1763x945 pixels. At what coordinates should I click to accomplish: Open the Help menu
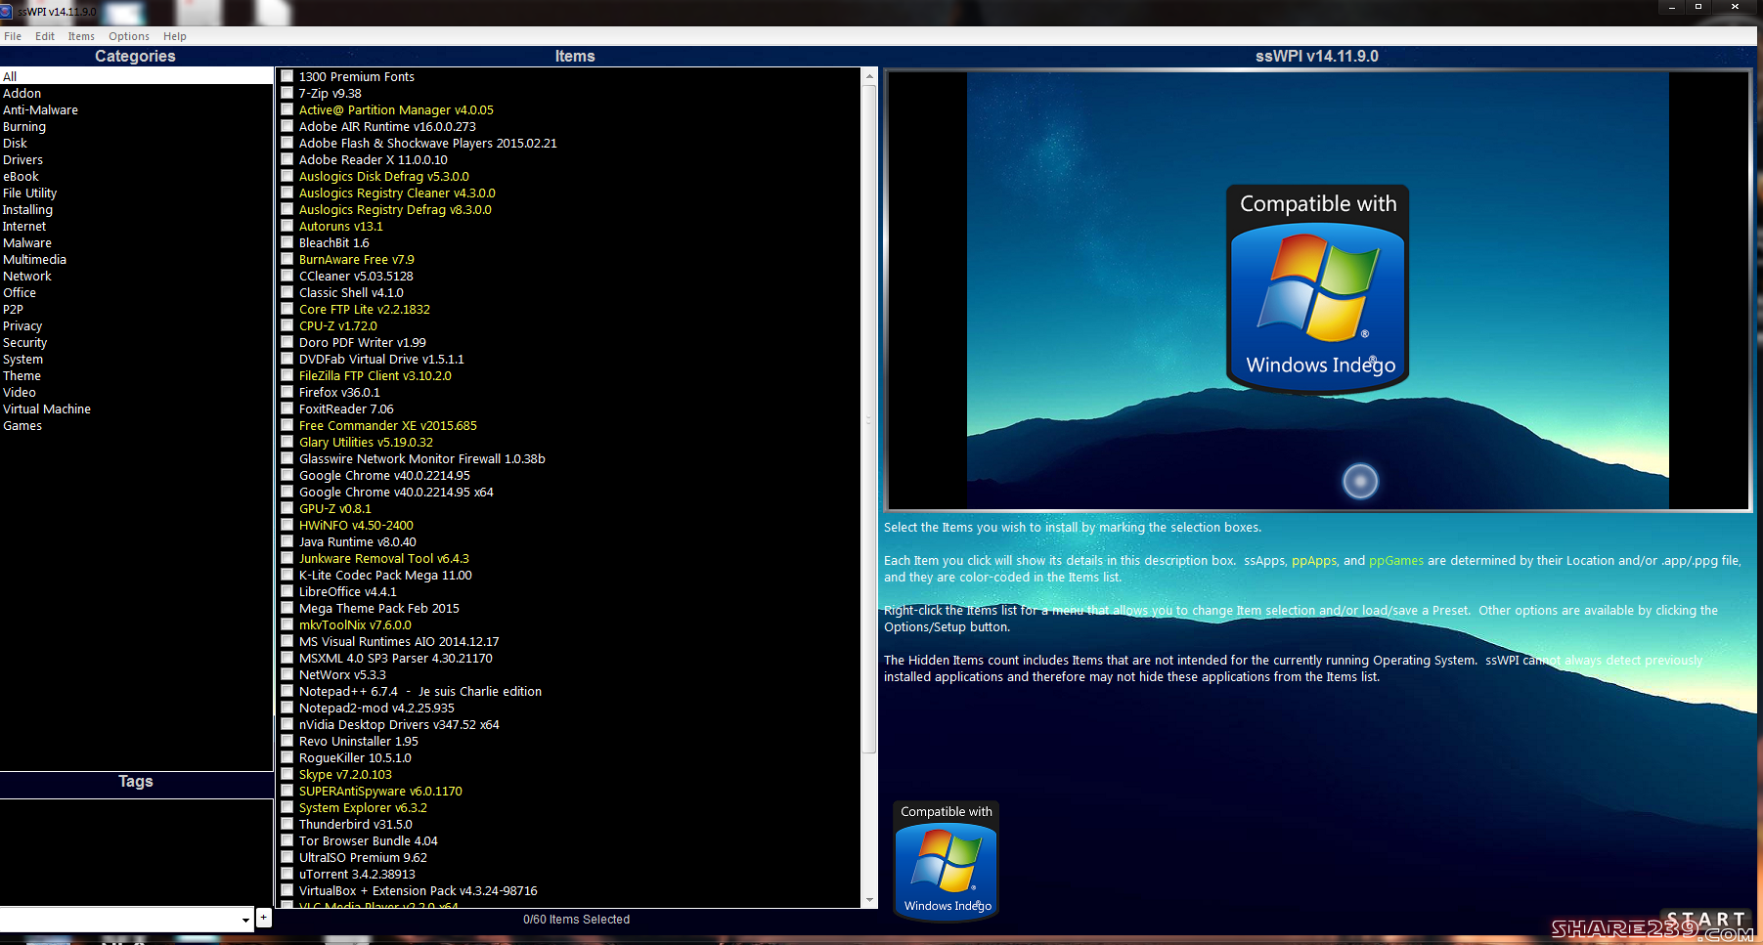click(175, 36)
